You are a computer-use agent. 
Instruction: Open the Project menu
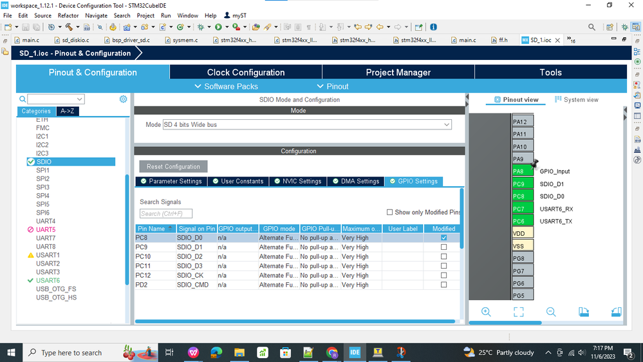pyautogui.click(x=145, y=15)
